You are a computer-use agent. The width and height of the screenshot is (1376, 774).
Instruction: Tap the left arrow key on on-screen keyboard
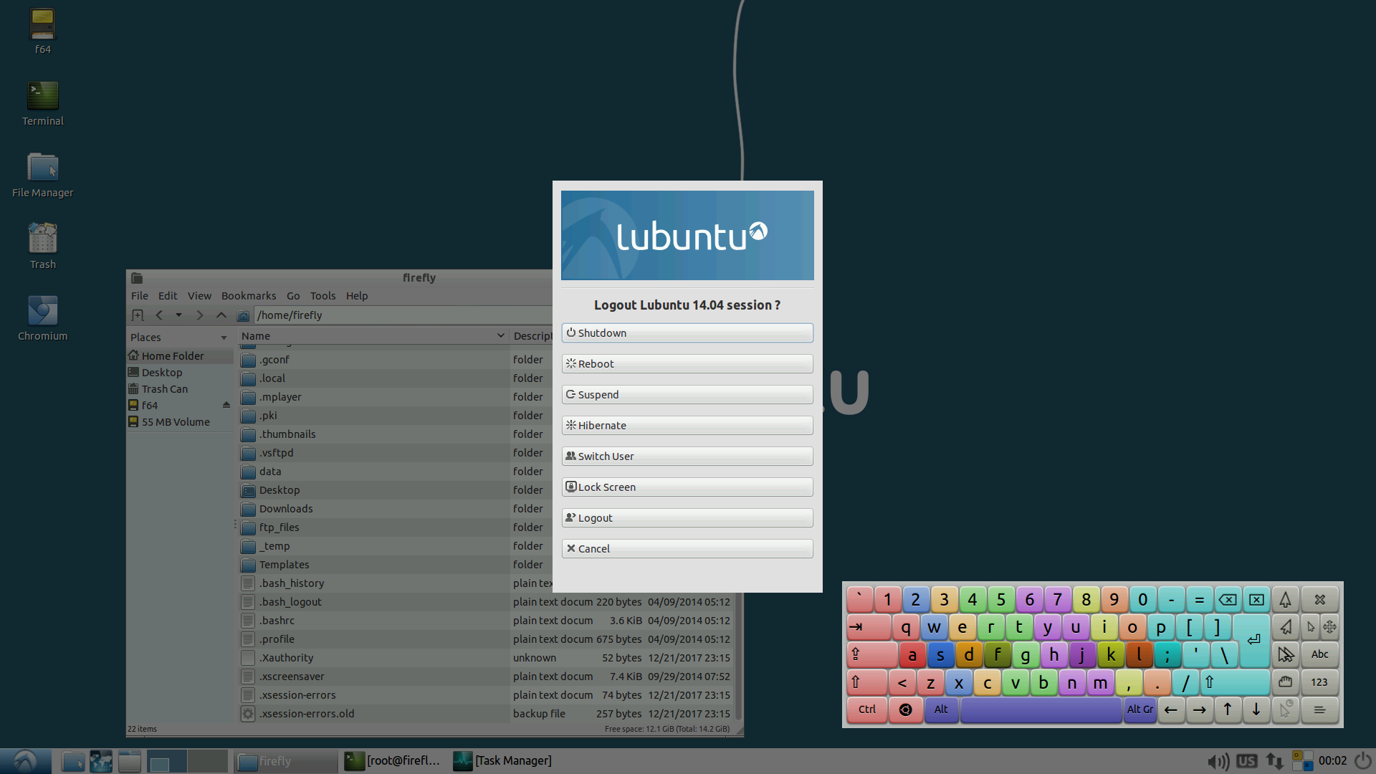click(x=1171, y=709)
